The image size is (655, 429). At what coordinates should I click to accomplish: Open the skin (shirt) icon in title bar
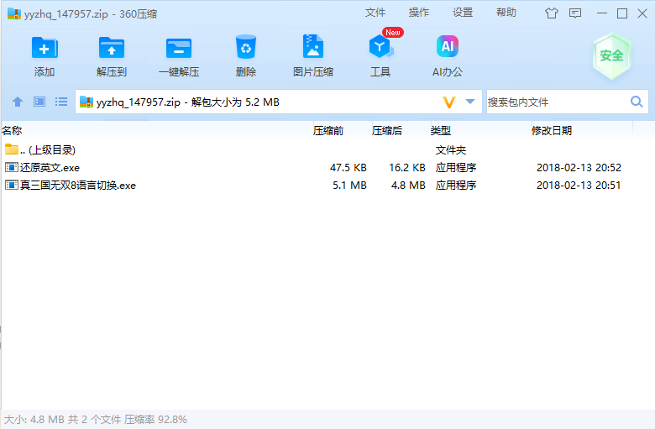[x=552, y=13]
